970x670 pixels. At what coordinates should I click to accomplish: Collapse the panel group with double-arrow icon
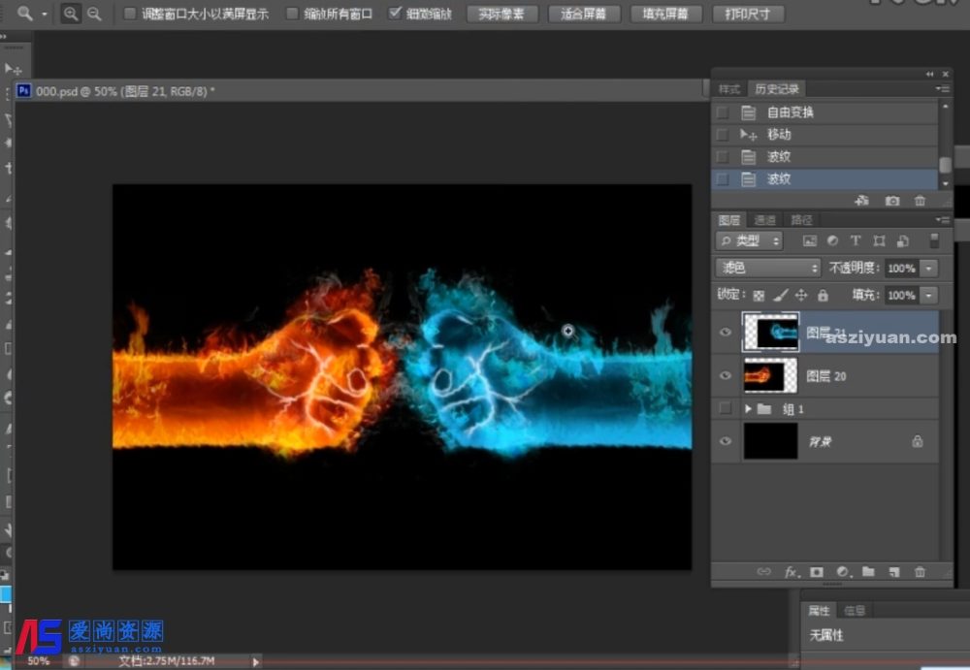[x=930, y=74]
